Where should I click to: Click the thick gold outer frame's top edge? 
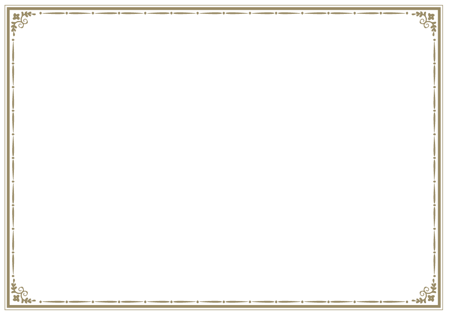[x=224, y=8]
